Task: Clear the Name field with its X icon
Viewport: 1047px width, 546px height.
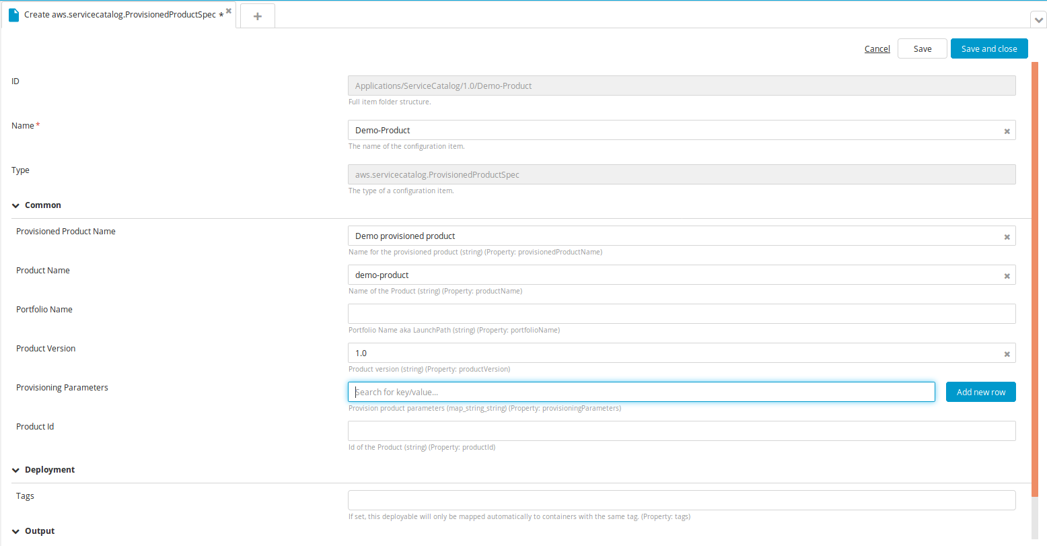Action: click(1007, 131)
